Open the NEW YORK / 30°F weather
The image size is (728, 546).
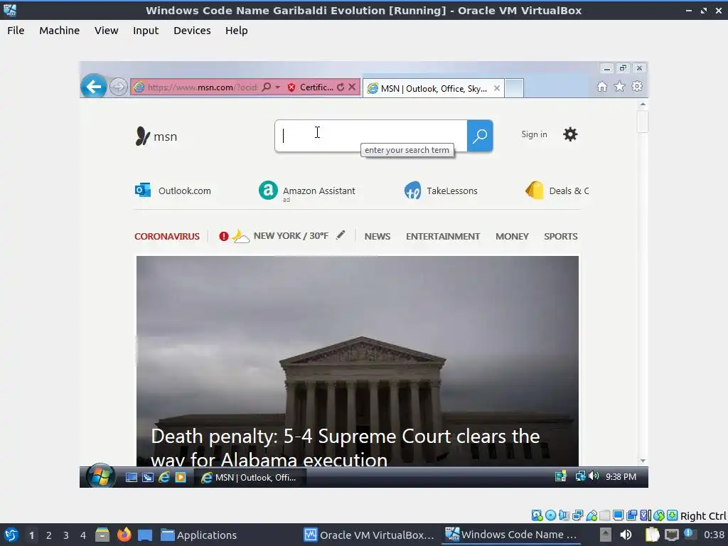click(x=291, y=236)
